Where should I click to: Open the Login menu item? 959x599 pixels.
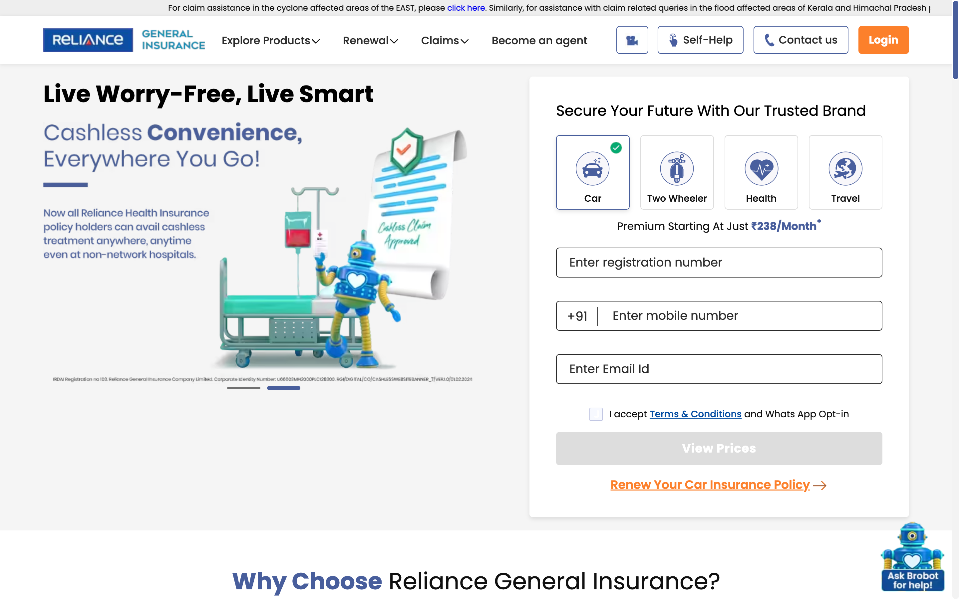(884, 39)
